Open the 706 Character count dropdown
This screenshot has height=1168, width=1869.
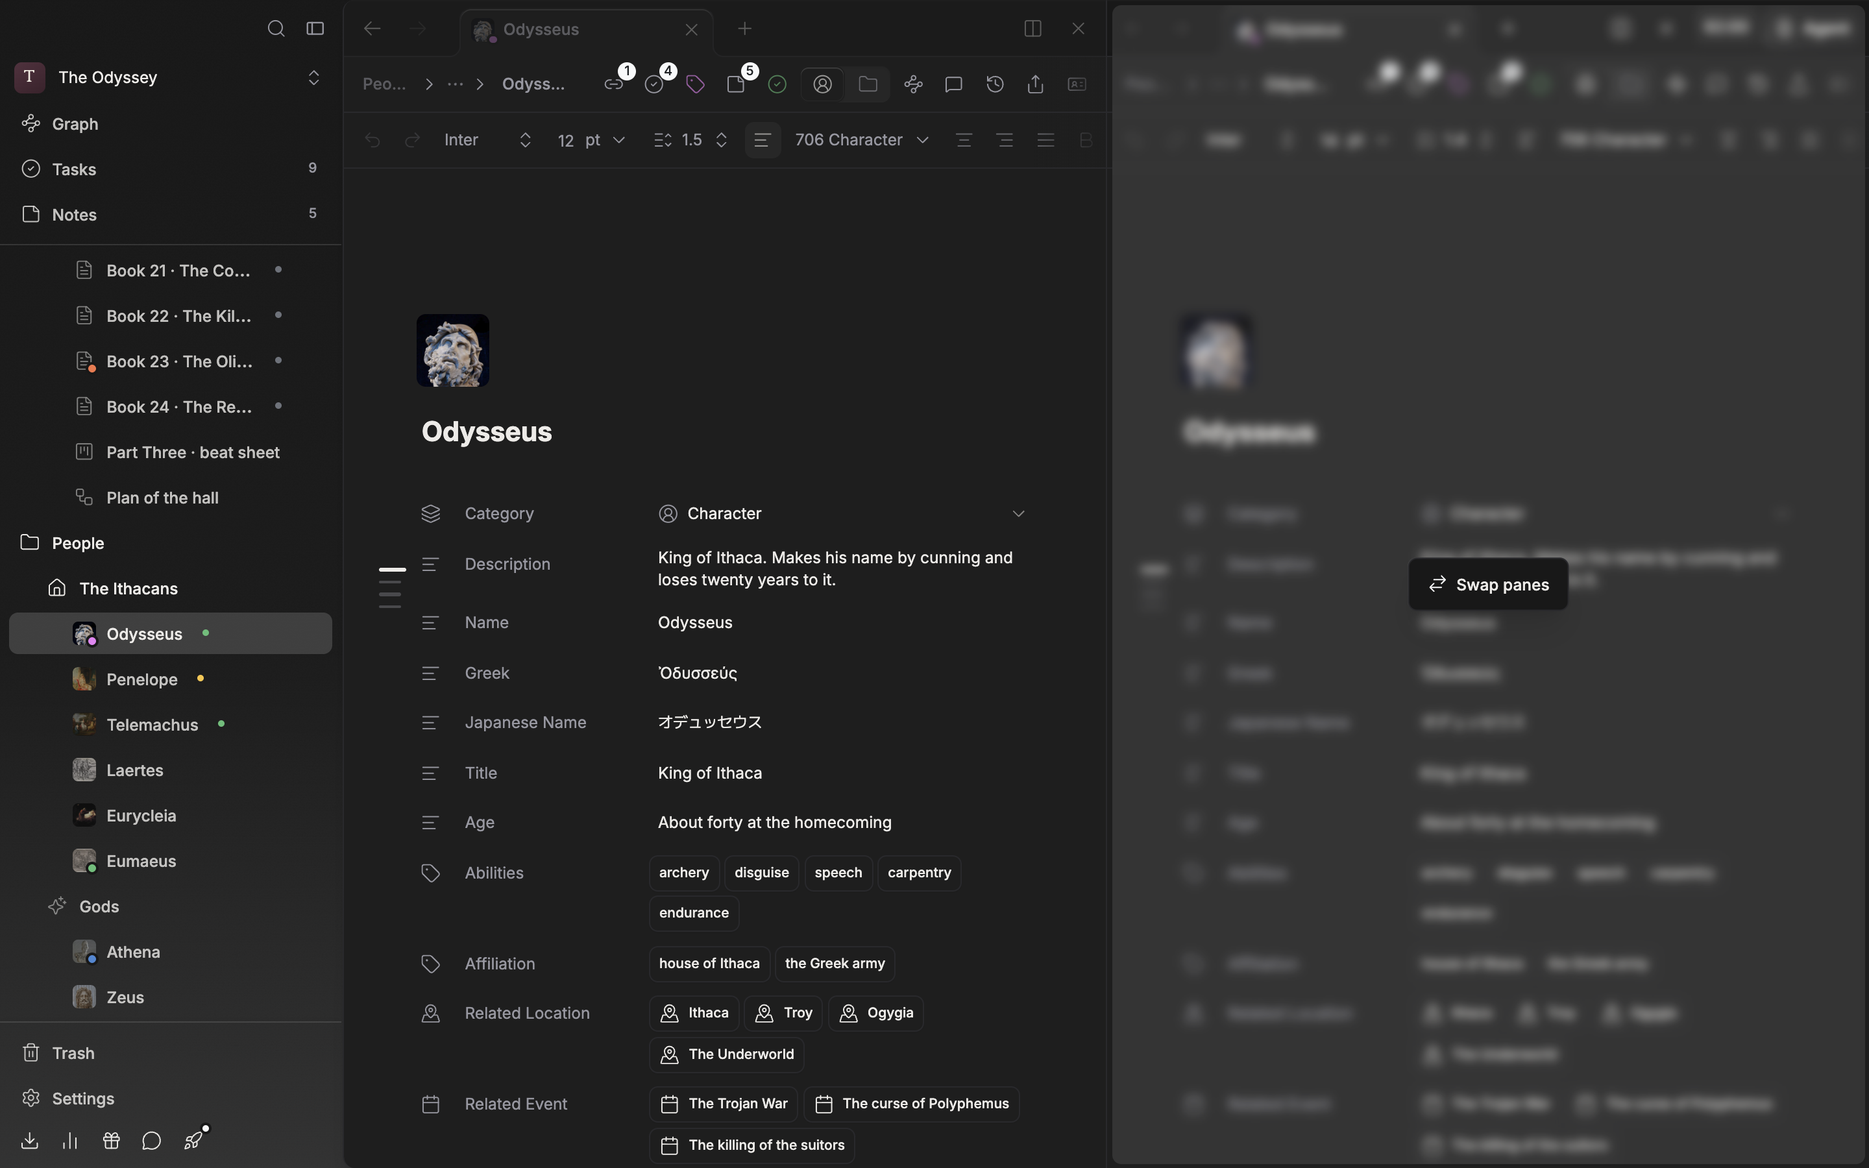click(x=861, y=140)
